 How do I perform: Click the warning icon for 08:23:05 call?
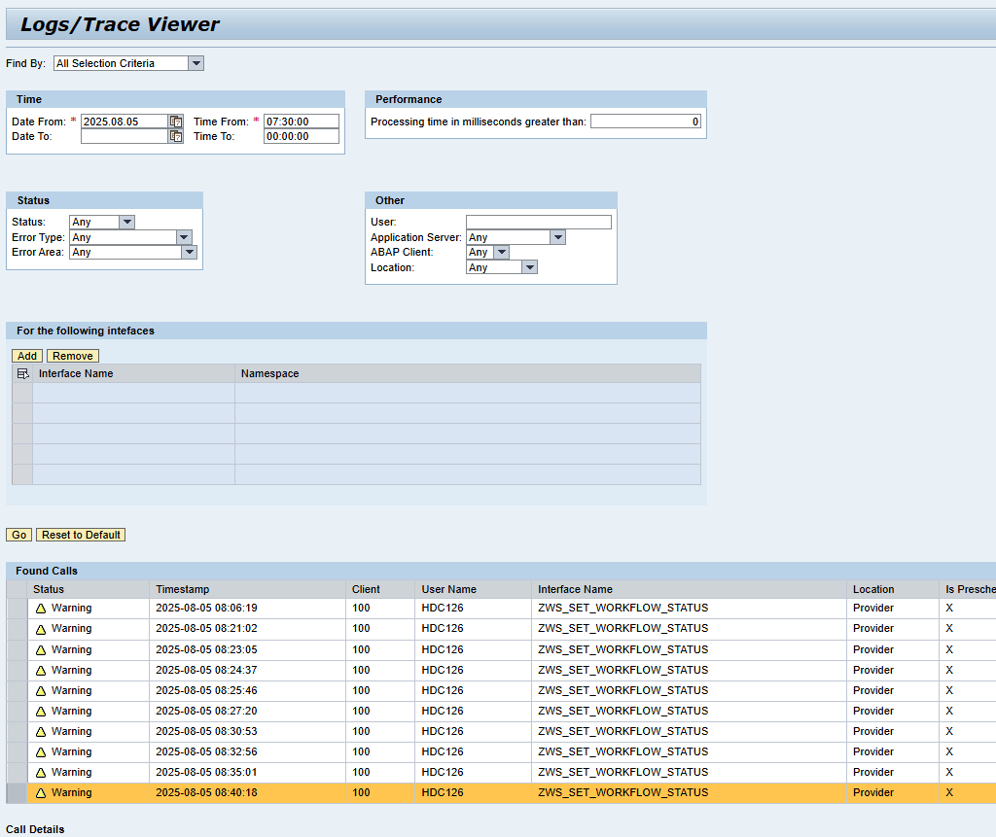point(41,650)
